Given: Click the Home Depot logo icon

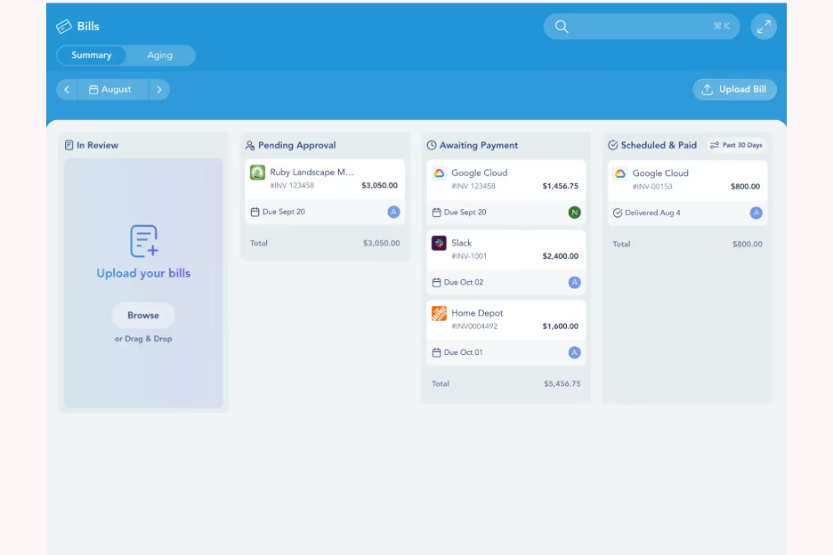Looking at the screenshot, I should pyautogui.click(x=439, y=313).
